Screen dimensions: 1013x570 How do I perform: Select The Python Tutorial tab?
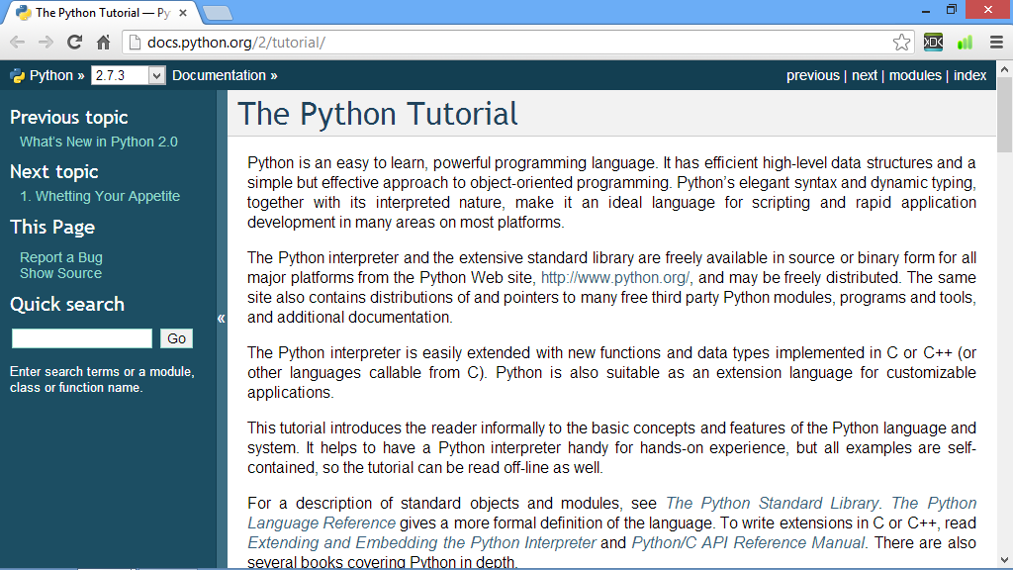tap(101, 13)
